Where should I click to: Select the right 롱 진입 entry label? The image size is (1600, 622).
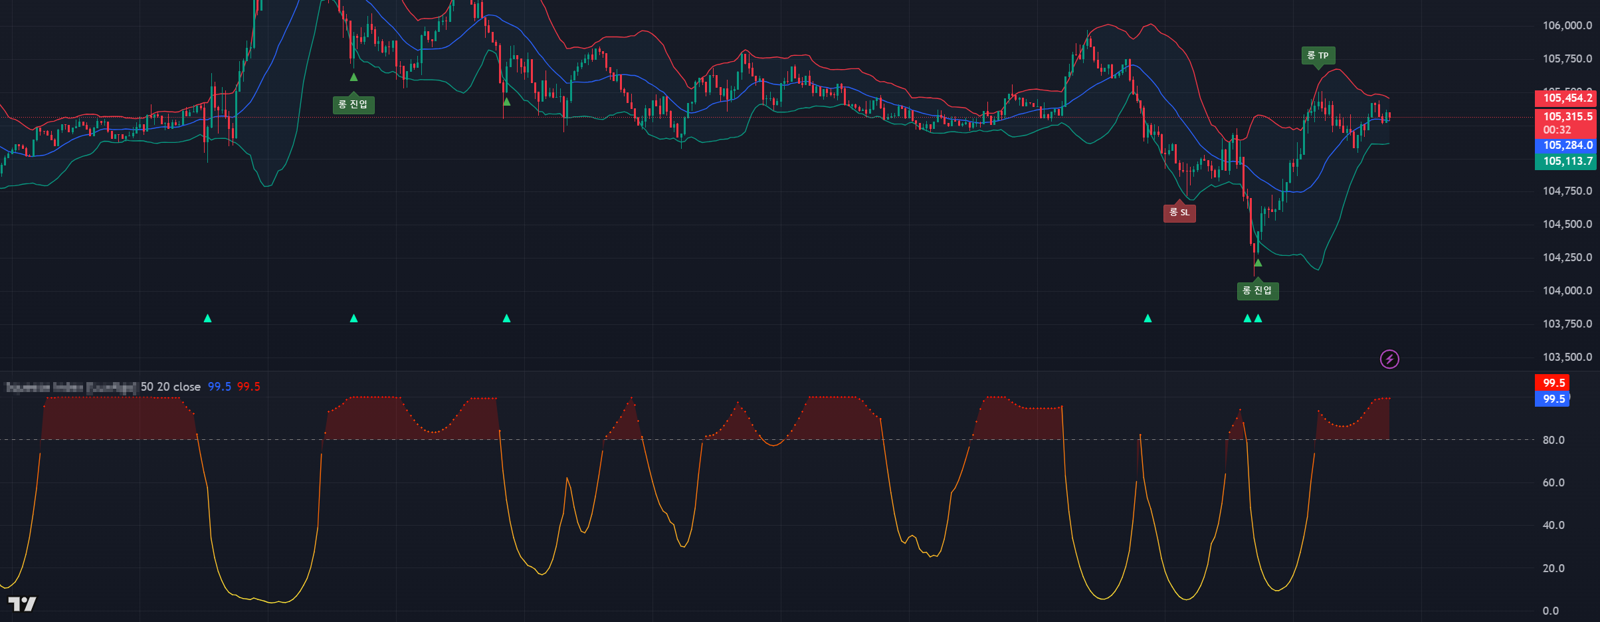click(1258, 291)
